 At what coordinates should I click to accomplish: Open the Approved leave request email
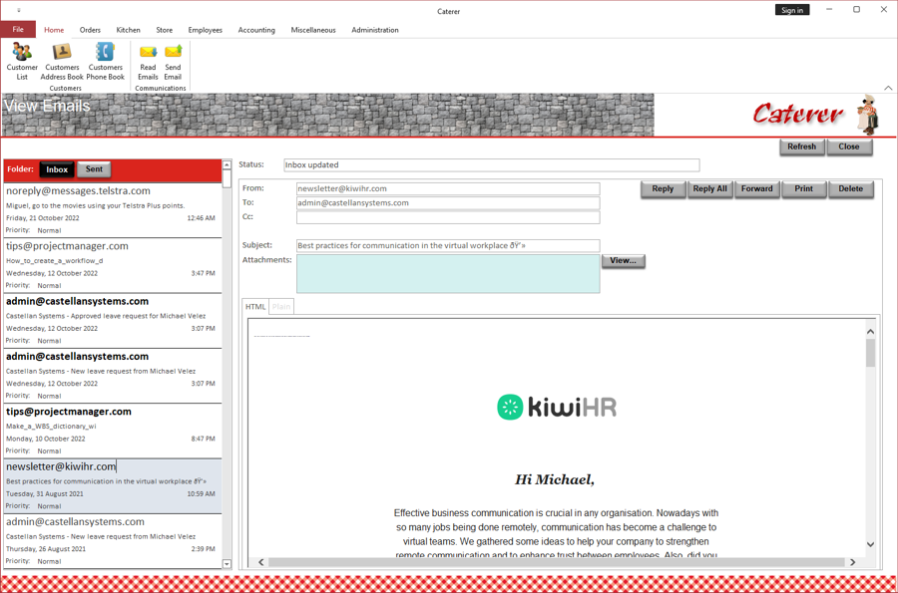tap(113, 320)
